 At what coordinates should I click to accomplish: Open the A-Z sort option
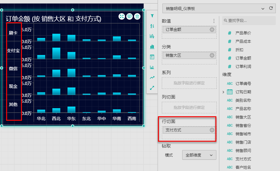152,26
